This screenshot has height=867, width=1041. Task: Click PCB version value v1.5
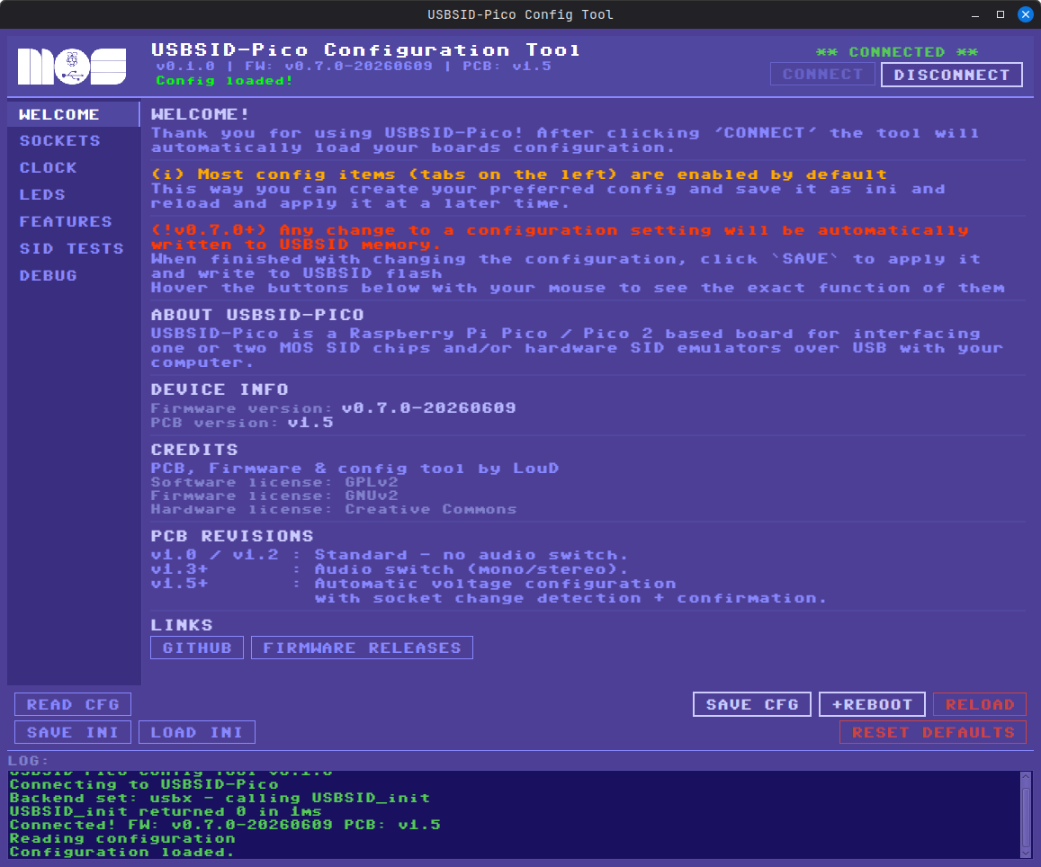310,423
